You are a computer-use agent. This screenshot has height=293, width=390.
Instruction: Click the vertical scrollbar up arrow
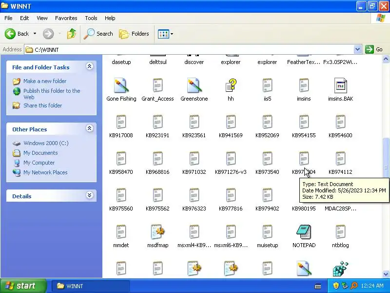click(x=386, y=59)
